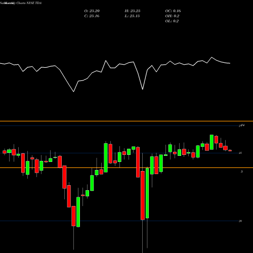Click the last small red candle on chart

(x=230, y=150)
